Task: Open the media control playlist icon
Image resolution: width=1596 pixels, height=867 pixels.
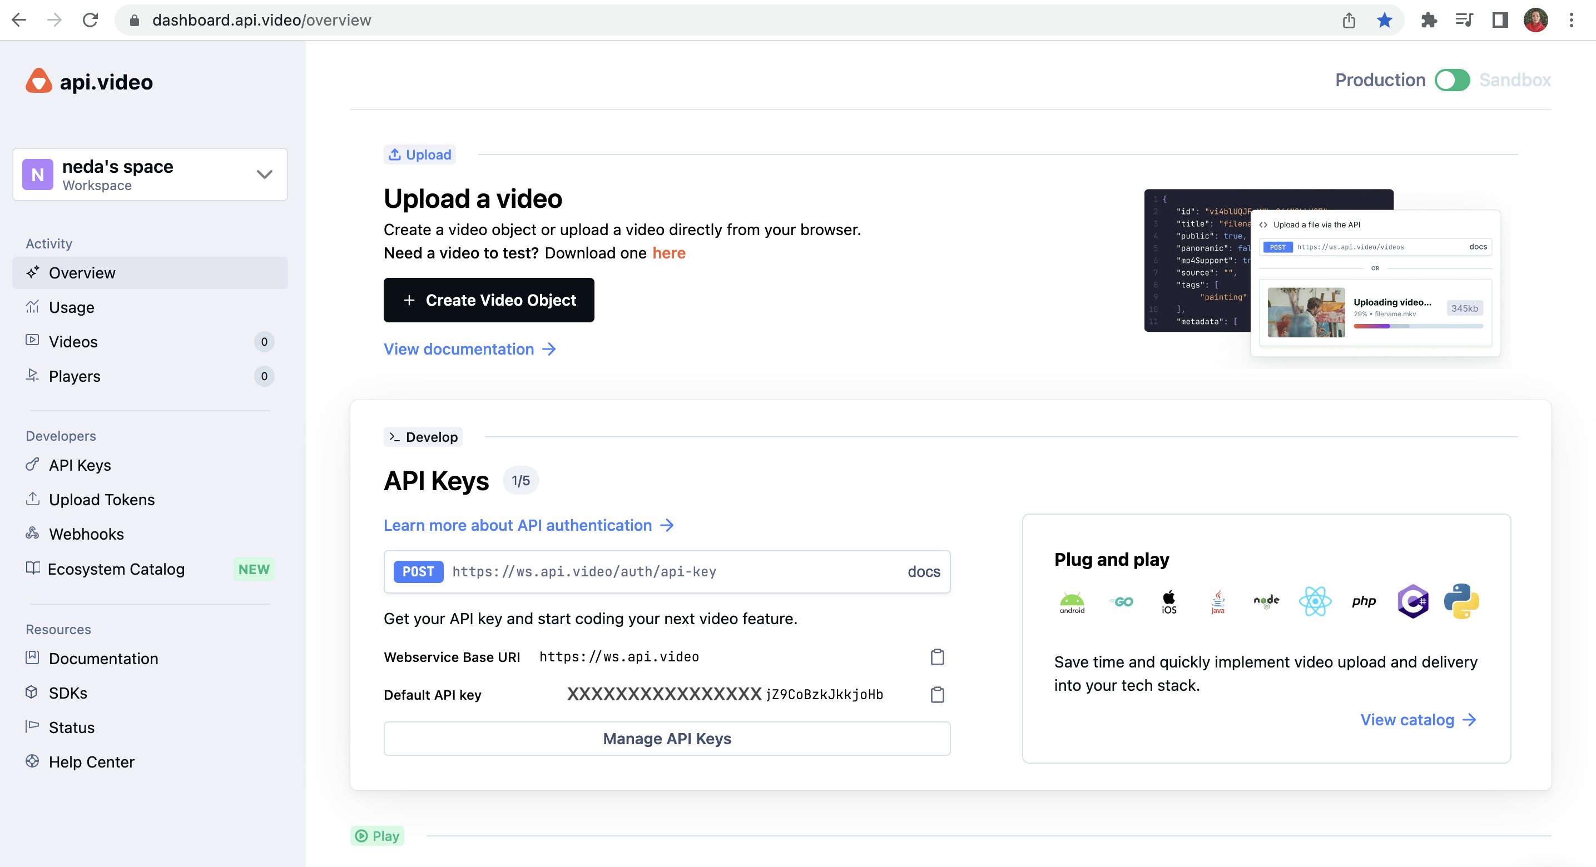Action: [1464, 20]
